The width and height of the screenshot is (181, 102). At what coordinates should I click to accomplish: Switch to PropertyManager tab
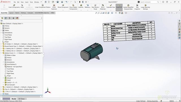tap(6, 18)
